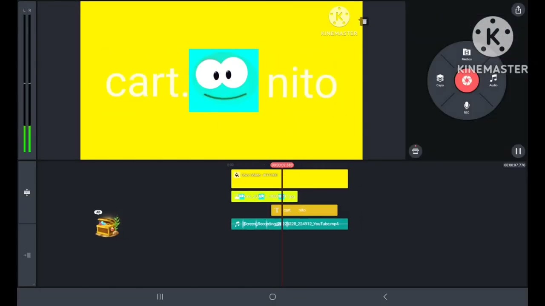Viewport: 545px width, 306px height.
Task: Tap the Android back button
Action: click(x=385, y=297)
